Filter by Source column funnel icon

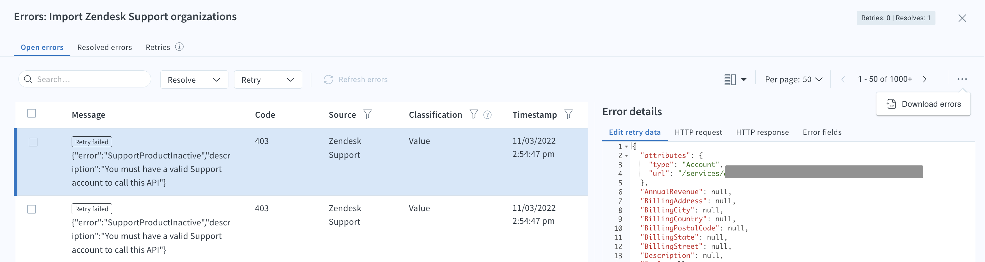[368, 114]
